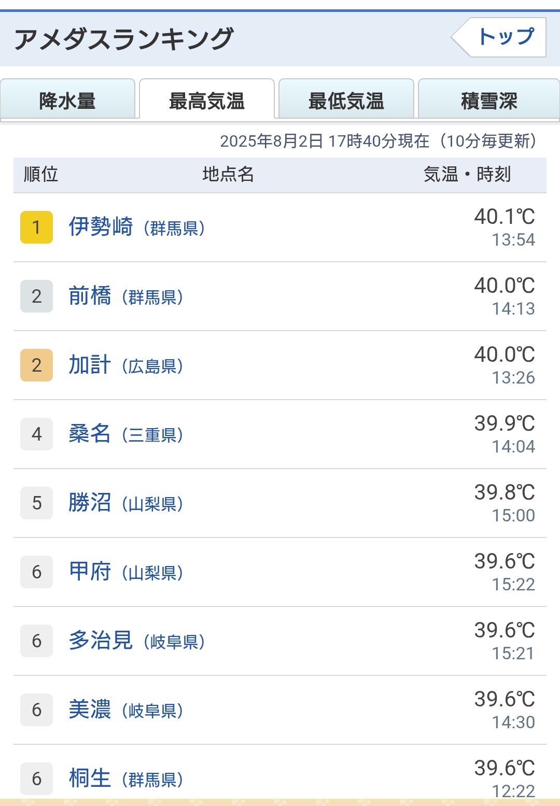
Task: Click the rank 5 badge
Action: (36, 503)
